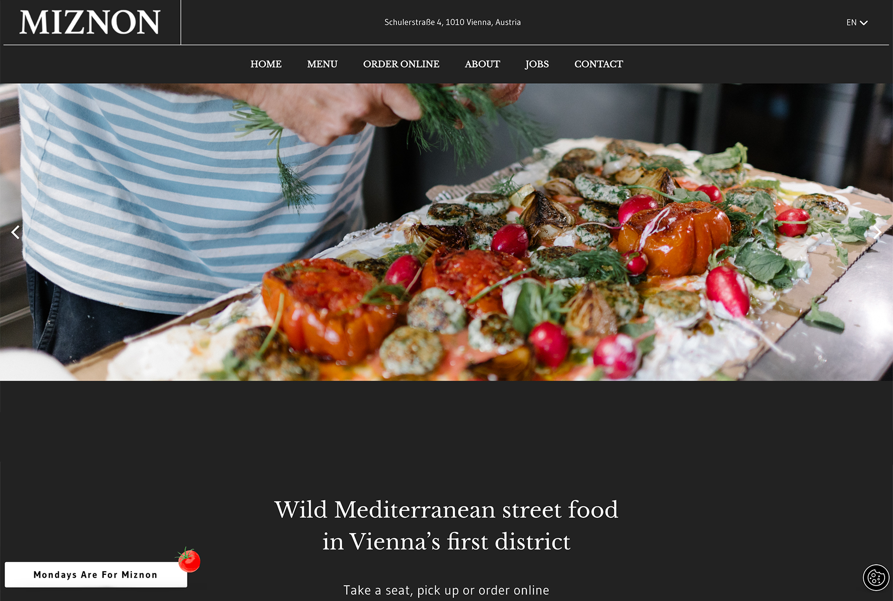Click the EN language label
Image resolution: width=893 pixels, height=601 pixels.
click(851, 22)
